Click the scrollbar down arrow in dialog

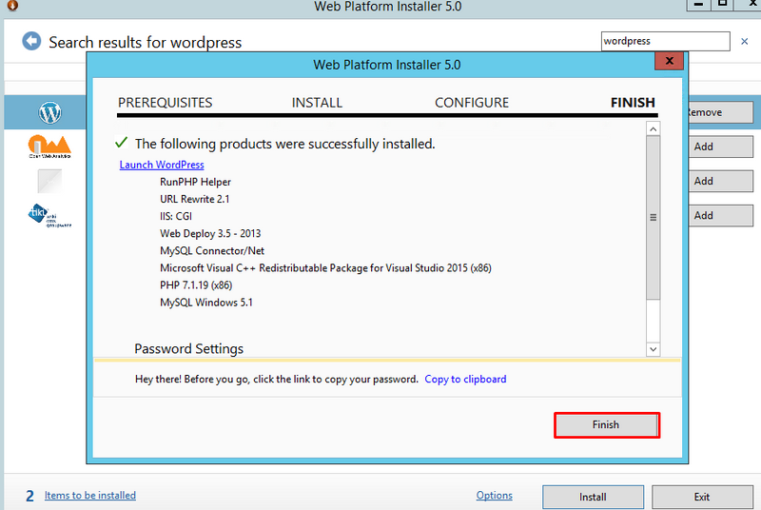(x=654, y=349)
